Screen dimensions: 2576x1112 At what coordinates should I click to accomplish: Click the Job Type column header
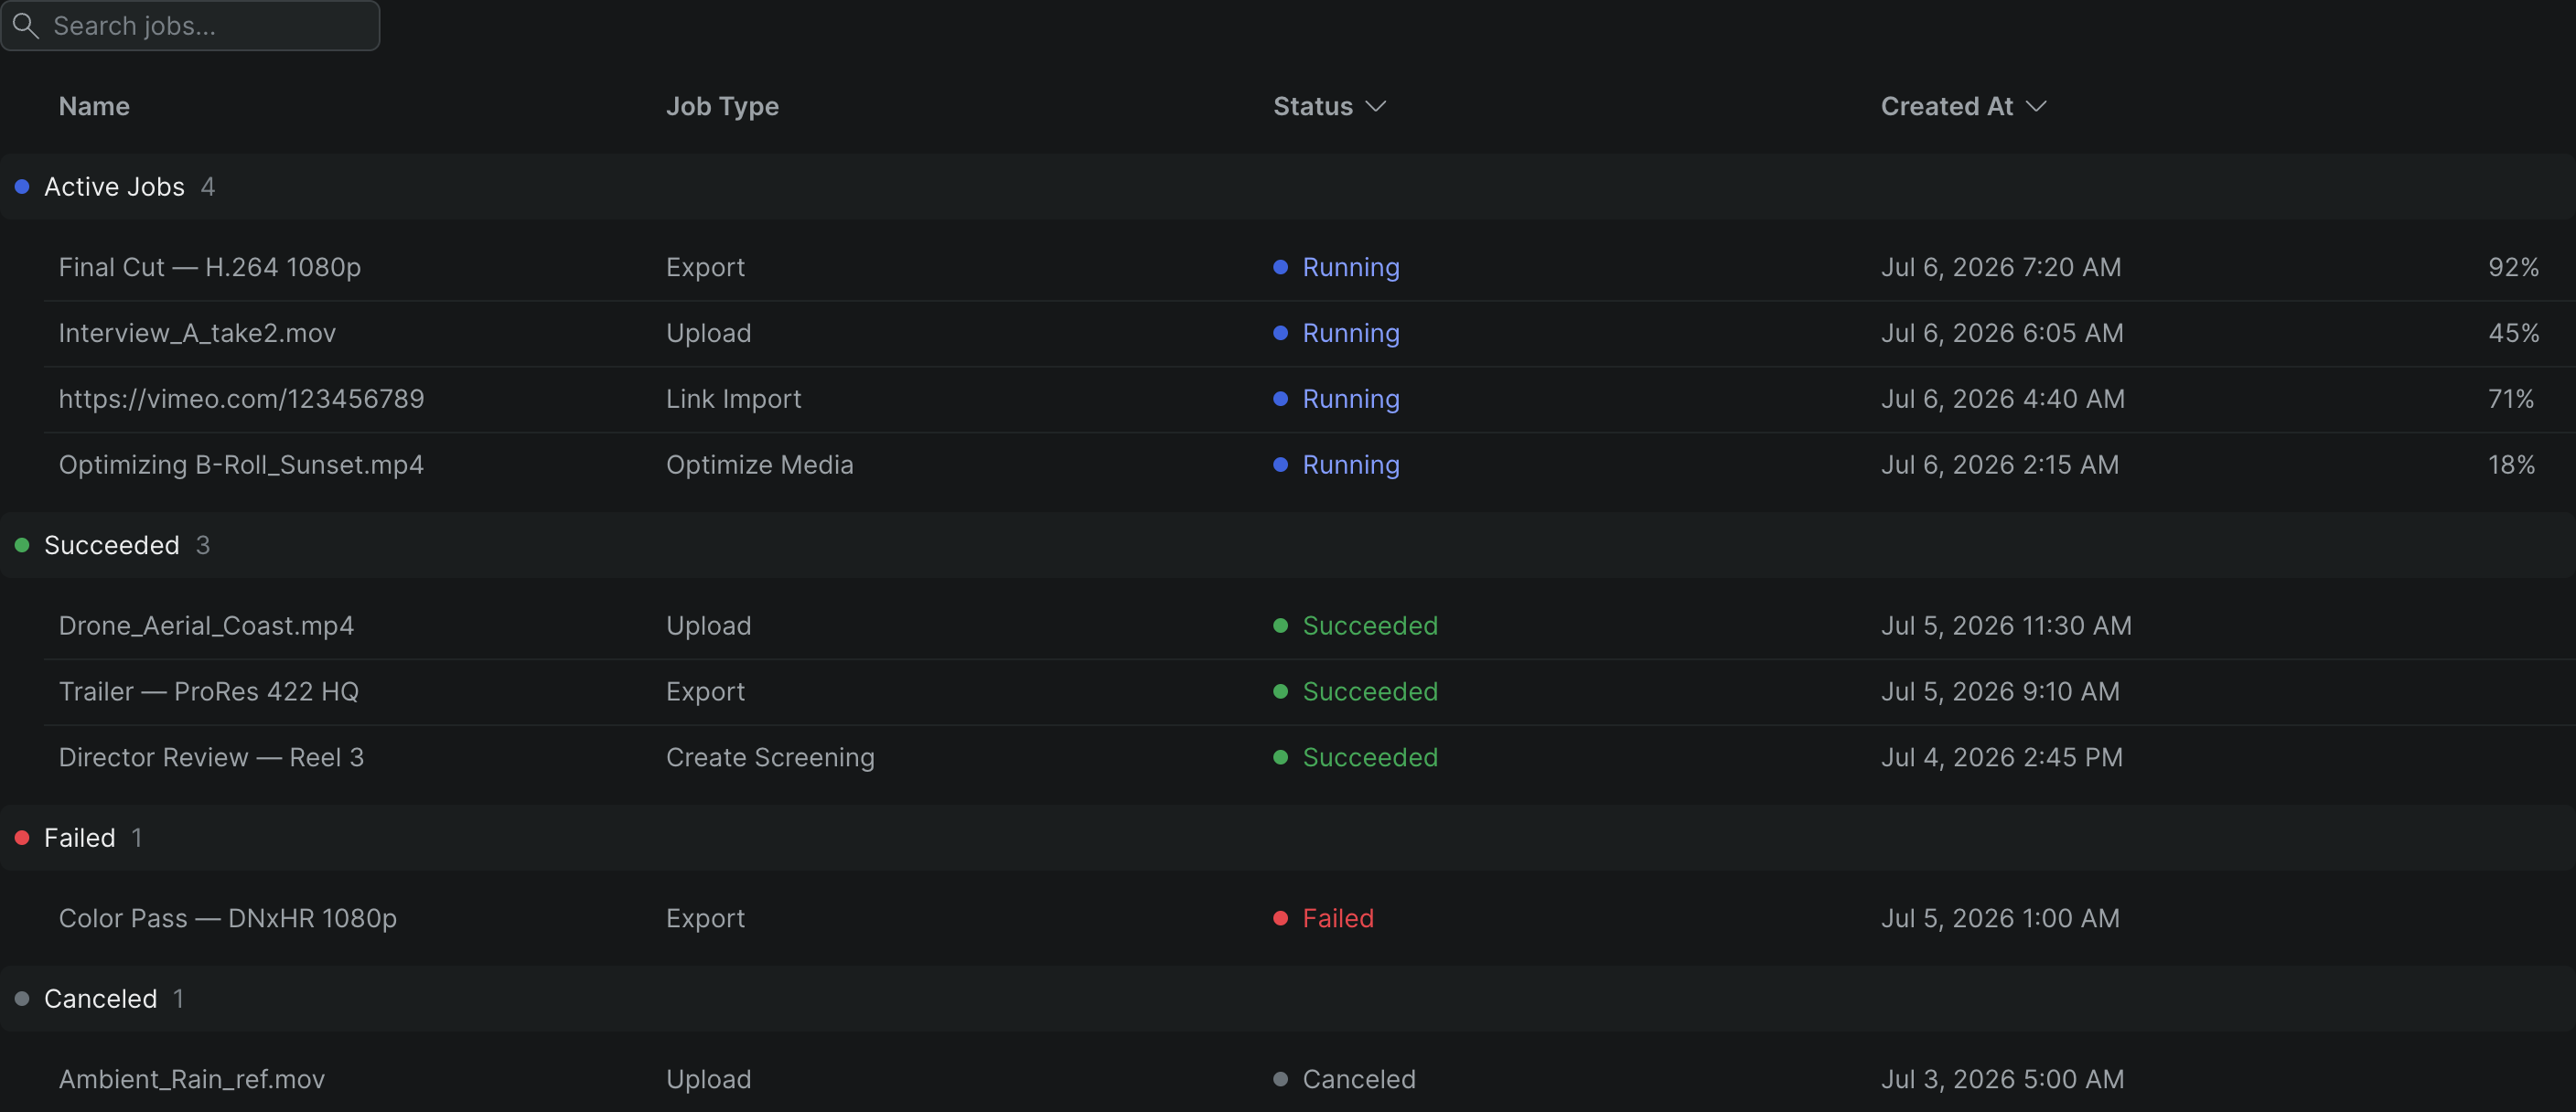722,107
